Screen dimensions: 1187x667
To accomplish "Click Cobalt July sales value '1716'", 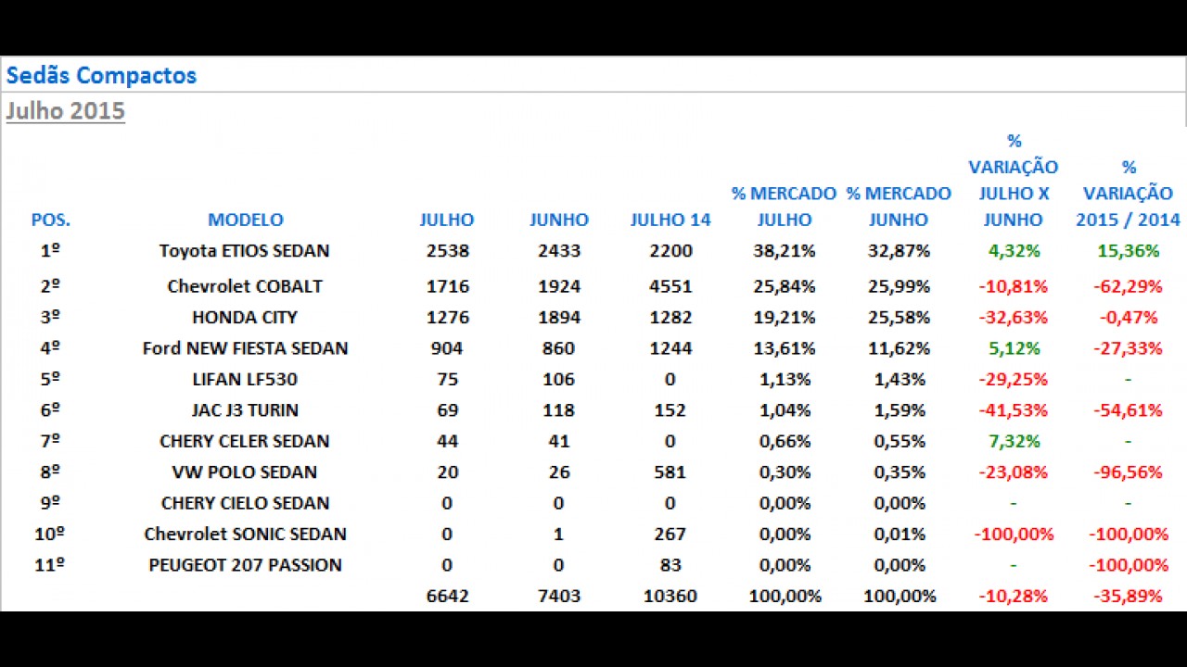I will pyautogui.click(x=448, y=286).
